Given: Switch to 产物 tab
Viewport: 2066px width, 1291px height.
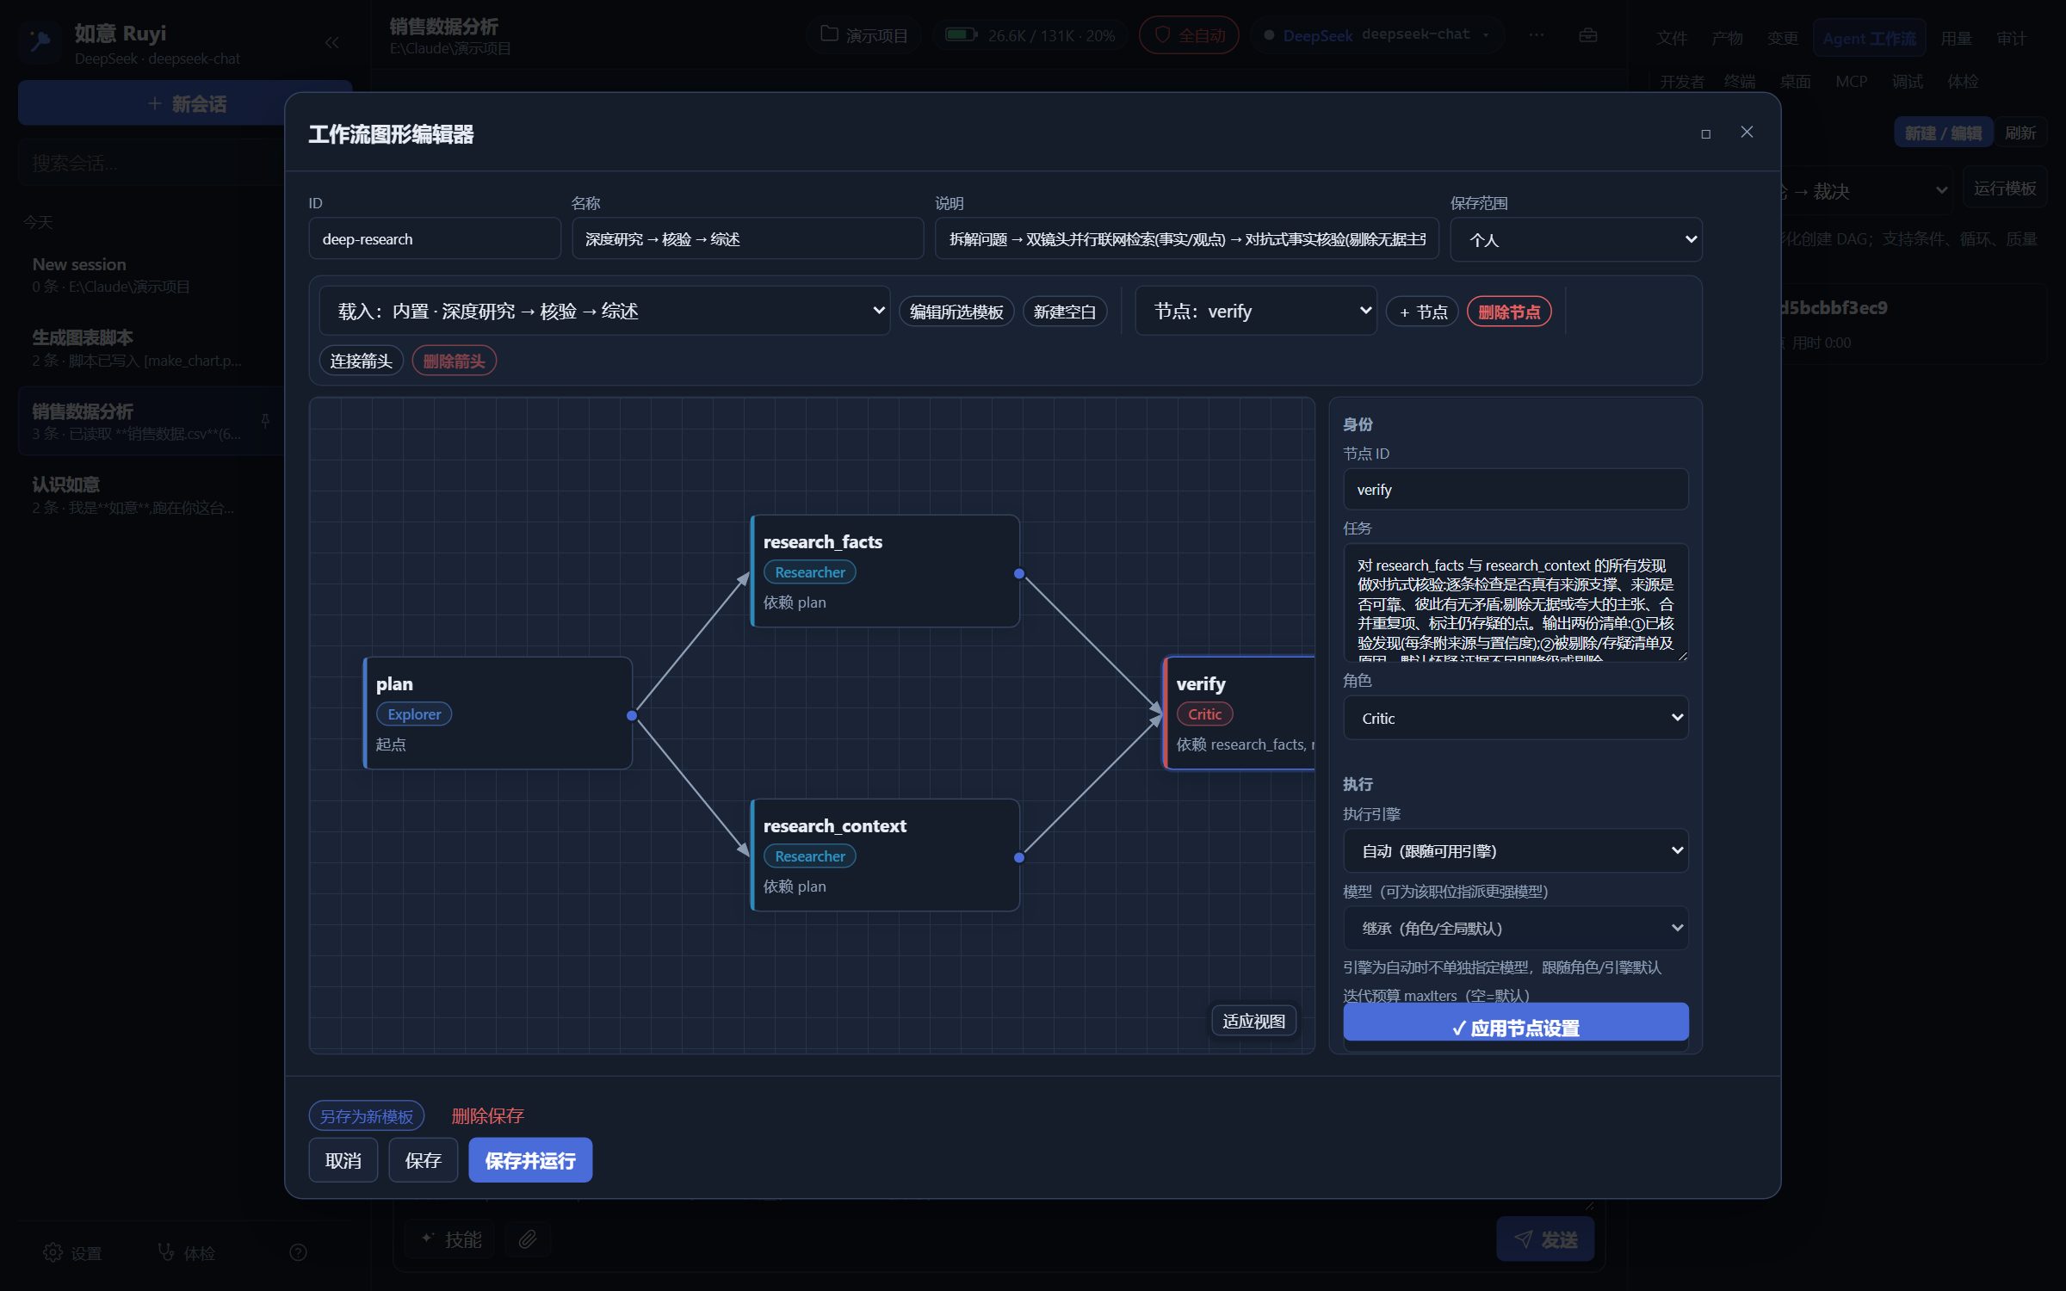Looking at the screenshot, I should 1727,38.
